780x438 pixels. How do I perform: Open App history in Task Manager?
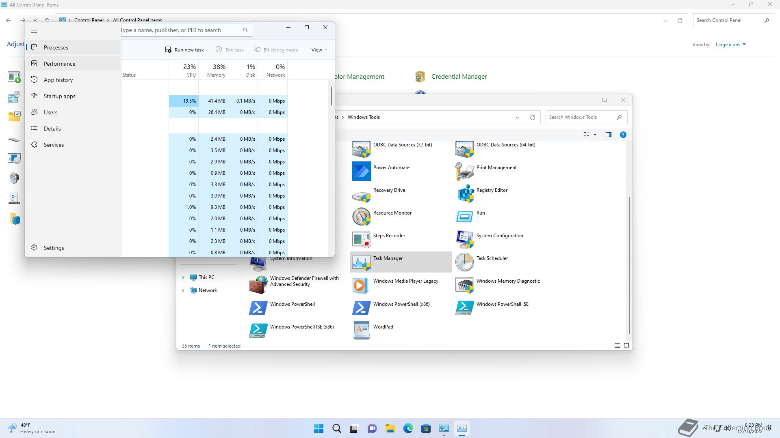73,80
